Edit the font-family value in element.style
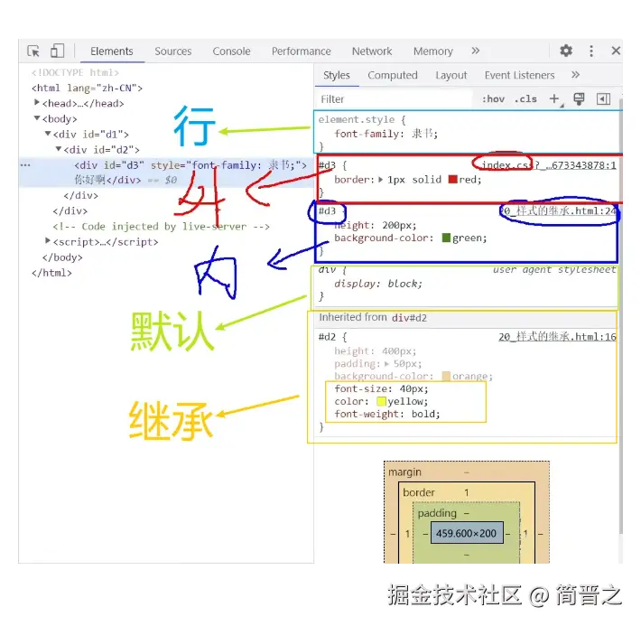The width and height of the screenshot is (641, 626). [x=424, y=134]
